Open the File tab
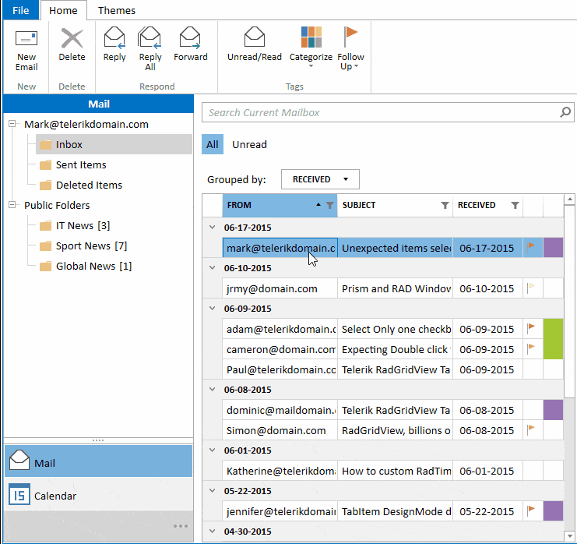Viewport: 577px width, 544px height. tap(20, 10)
